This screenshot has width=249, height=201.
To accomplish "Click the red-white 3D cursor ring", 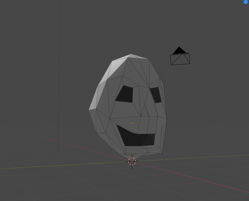I will [132, 161].
